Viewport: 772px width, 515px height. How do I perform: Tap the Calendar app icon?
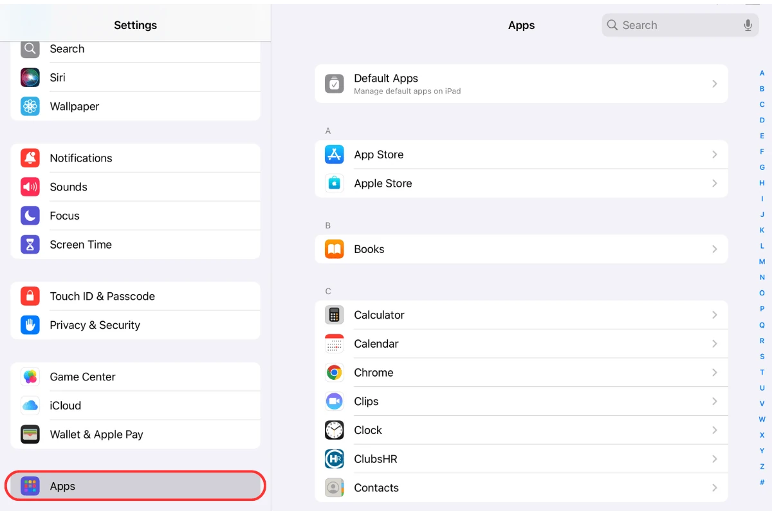tap(335, 344)
